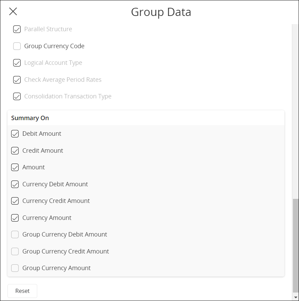
Task: Disable the Currency Amount option
Action: point(15,218)
